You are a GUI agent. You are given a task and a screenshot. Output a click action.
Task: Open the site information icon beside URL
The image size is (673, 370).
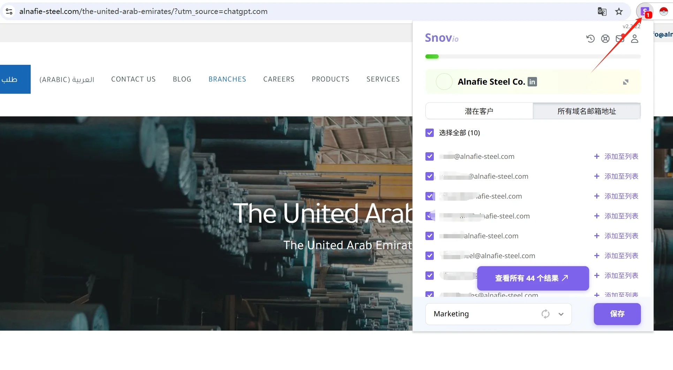pos(9,11)
